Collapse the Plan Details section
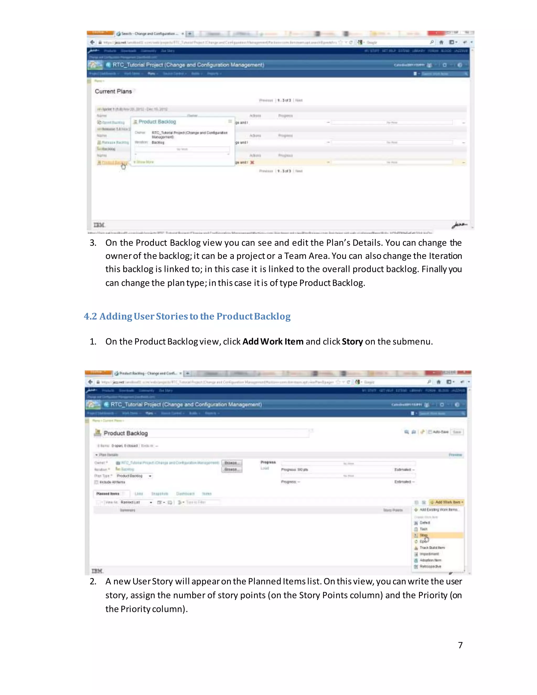The image size is (537, 695). [x=96, y=455]
